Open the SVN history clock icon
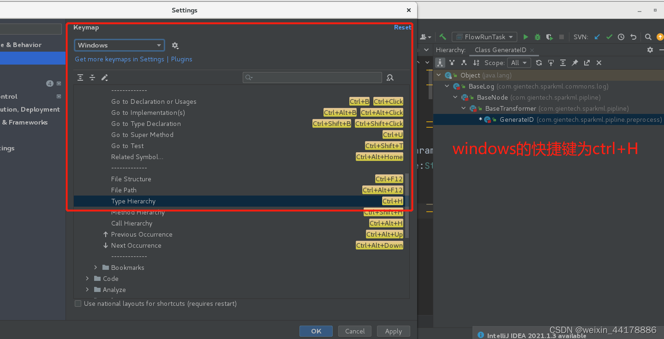The height and width of the screenshot is (339, 664). 621,37
